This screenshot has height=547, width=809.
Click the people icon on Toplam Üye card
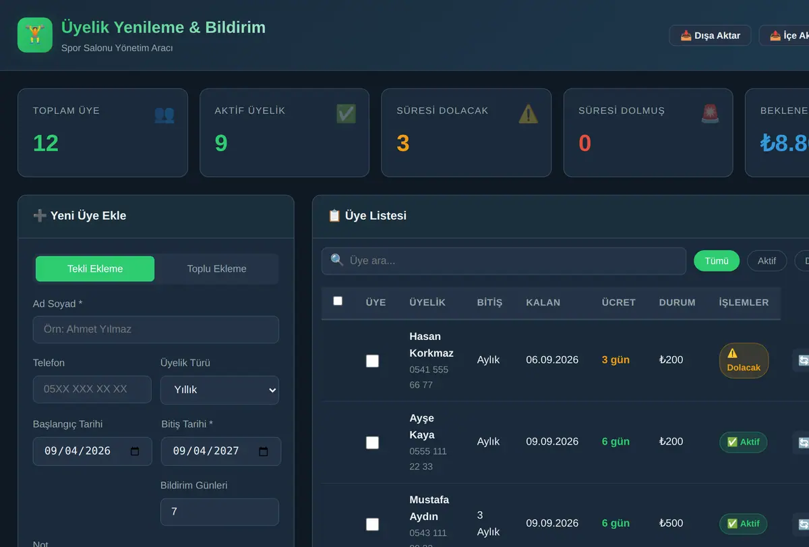(x=164, y=114)
